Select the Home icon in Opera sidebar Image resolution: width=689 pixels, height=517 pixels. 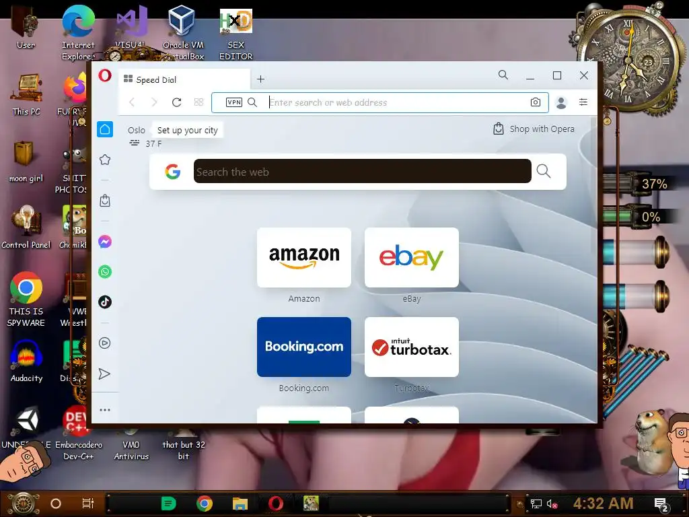pyautogui.click(x=104, y=129)
